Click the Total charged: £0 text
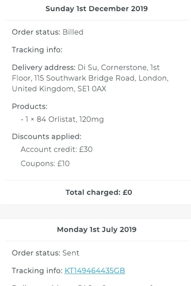 click(x=99, y=192)
